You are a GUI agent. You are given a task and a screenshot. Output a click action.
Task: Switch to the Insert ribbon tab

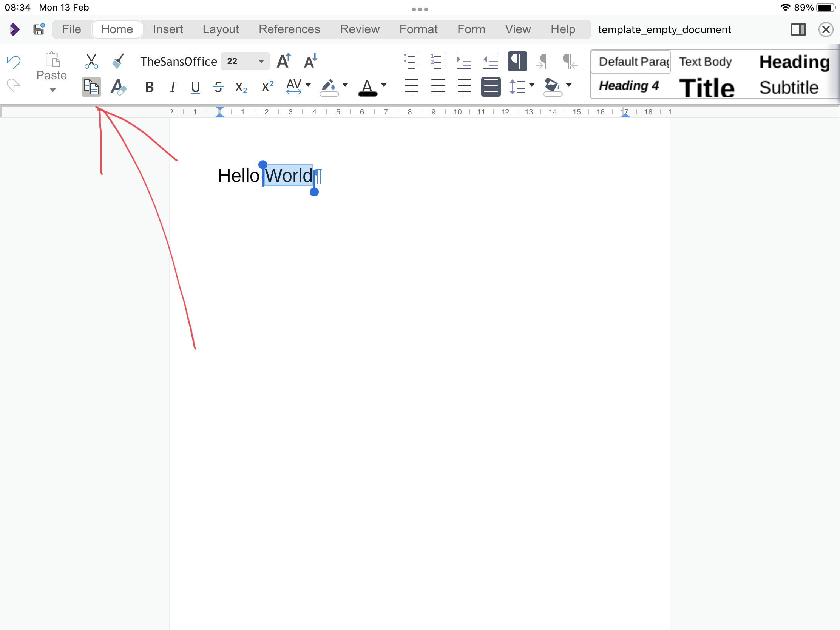click(x=167, y=29)
